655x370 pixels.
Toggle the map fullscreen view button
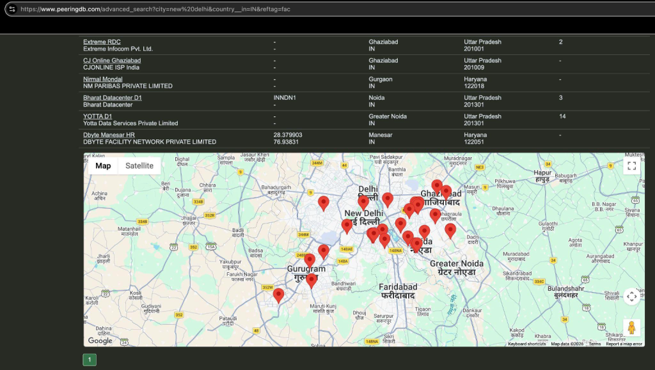[x=631, y=166]
